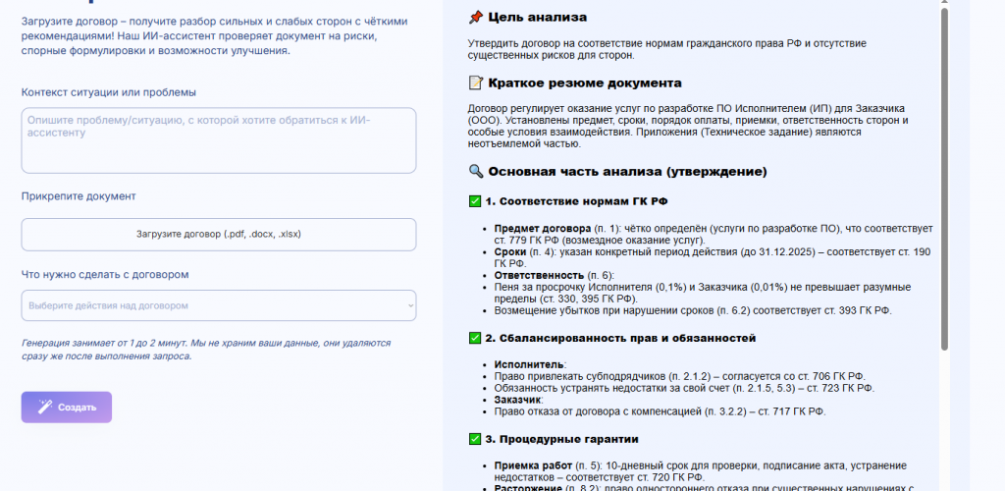Click the label 'Прикрепите документ'
Image resolution: width=1005 pixels, height=491 pixels.
(x=79, y=196)
